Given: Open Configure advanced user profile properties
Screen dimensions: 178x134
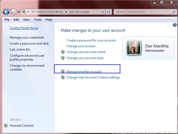Looking at the screenshot, I should point(27,57).
